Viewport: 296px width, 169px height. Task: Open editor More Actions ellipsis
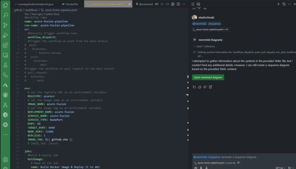point(184,4)
